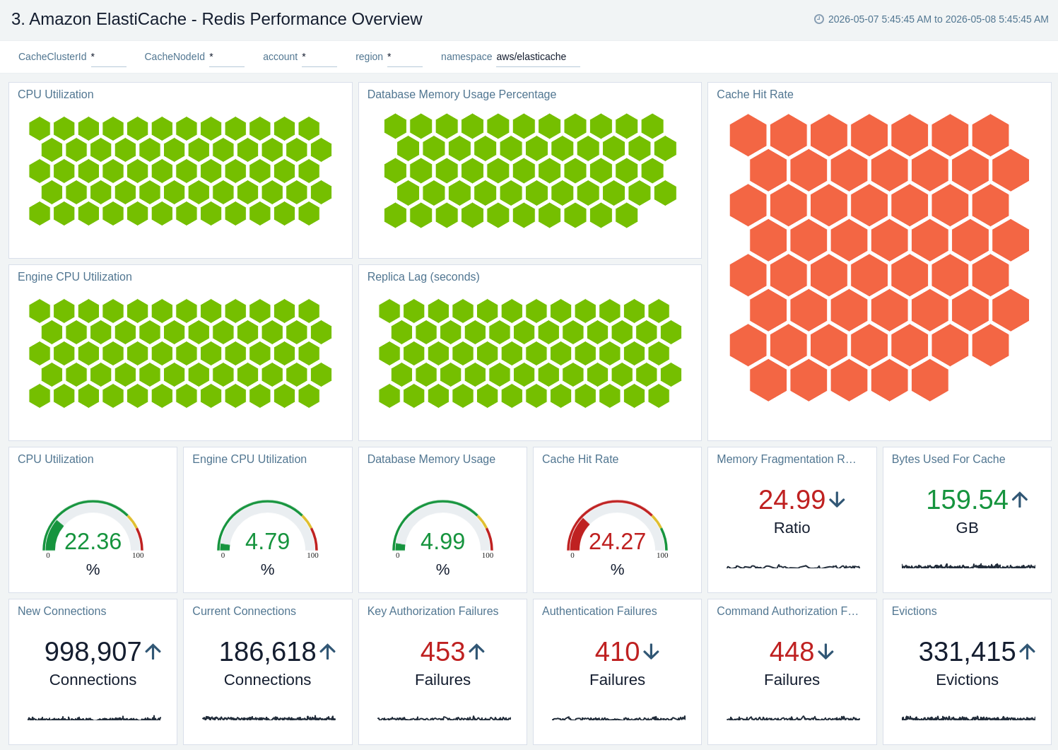The height and width of the screenshot is (750, 1058).
Task: Open the CacheNodeId filter field
Action: click(226, 57)
